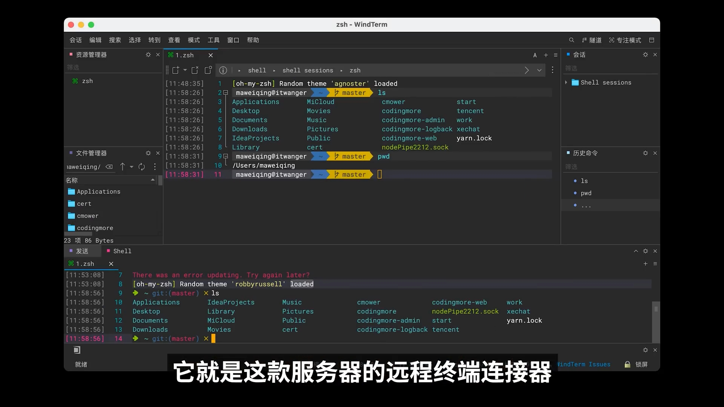The height and width of the screenshot is (407, 724).
Task: Switch to the Shell tab in bottom panel
Action: [122, 251]
